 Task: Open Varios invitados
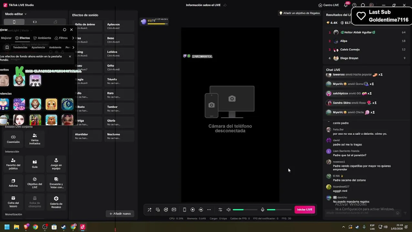point(35,139)
